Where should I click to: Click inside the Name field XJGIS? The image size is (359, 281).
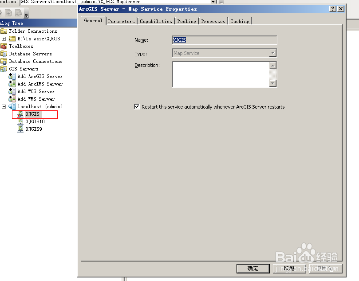point(225,40)
